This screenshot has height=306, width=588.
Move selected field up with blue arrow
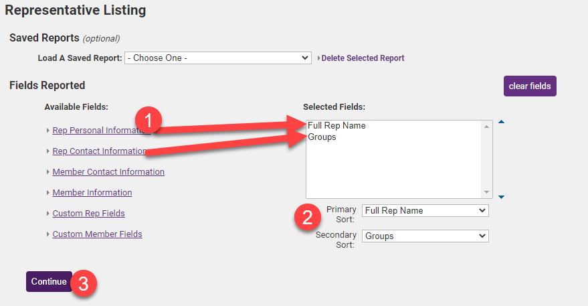click(501, 122)
